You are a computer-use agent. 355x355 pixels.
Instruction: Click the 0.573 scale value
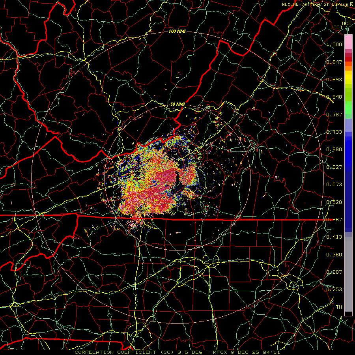tap(334, 185)
